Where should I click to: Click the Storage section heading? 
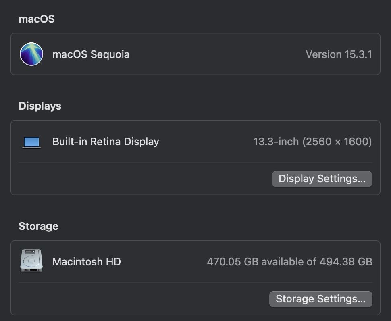tap(39, 226)
